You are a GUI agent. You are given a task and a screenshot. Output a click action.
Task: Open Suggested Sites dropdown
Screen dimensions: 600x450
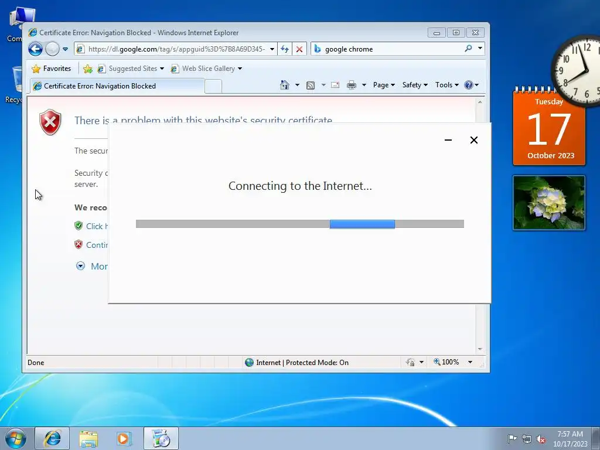pyautogui.click(x=131, y=69)
